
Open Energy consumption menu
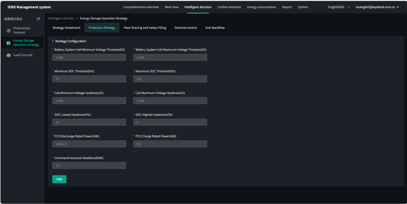tap(262, 7)
